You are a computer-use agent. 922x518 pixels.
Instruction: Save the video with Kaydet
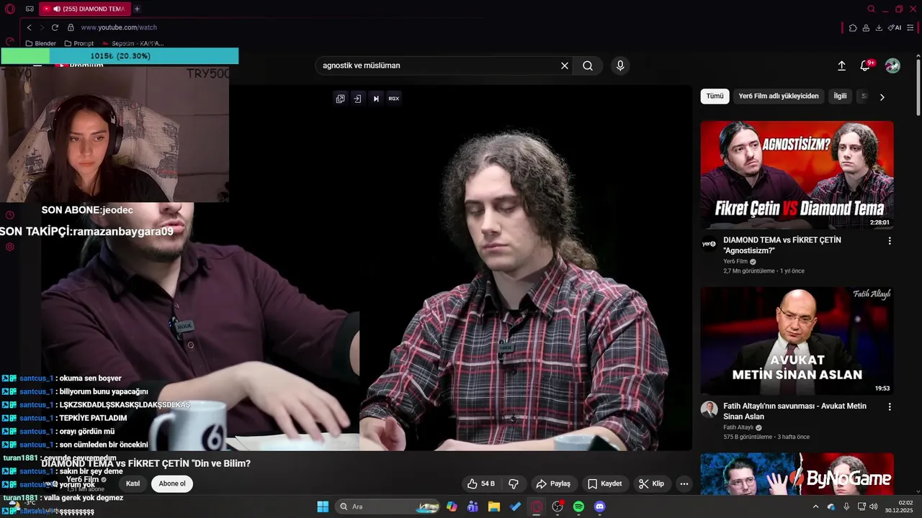604,483
